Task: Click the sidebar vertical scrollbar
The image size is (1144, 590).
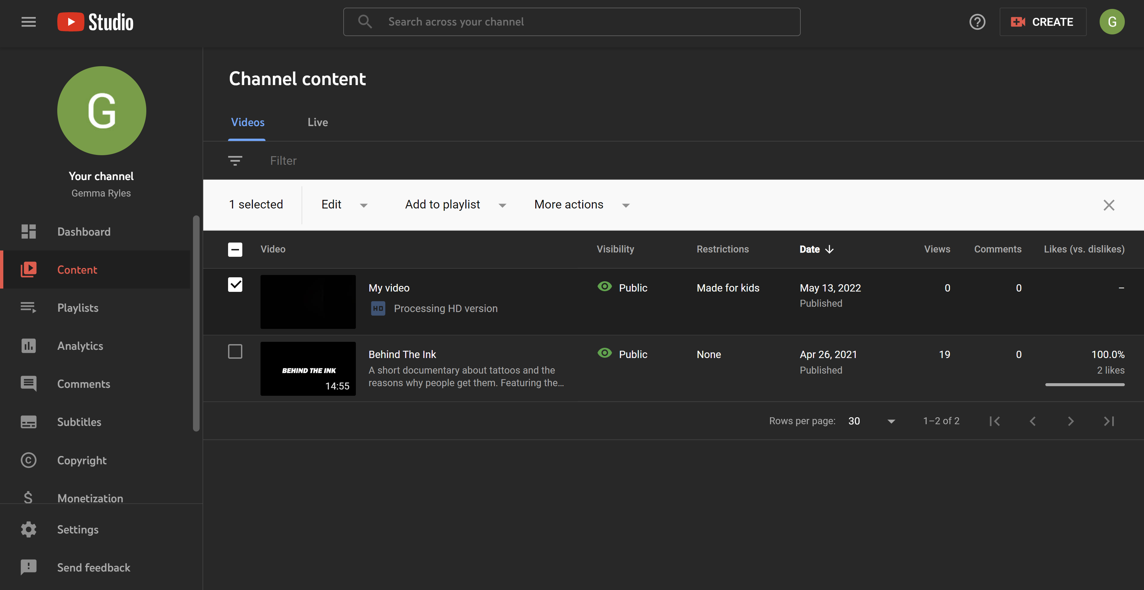Action: point(196,323)
